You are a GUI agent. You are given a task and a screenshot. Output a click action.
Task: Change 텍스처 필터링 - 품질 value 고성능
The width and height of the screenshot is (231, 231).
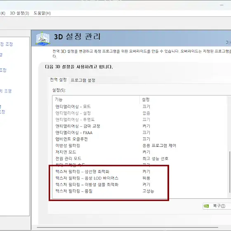click(148, 191)
